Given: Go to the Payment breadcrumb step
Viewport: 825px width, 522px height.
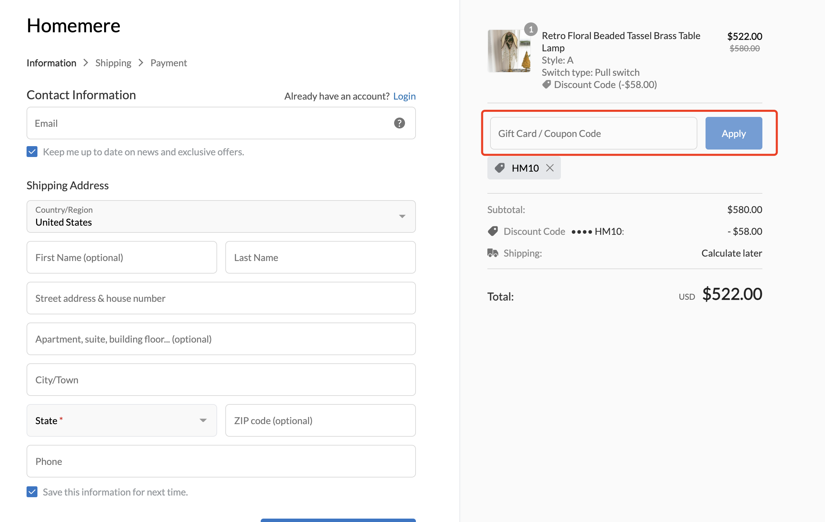Looking at the screenshot, I should coord(168,63).
